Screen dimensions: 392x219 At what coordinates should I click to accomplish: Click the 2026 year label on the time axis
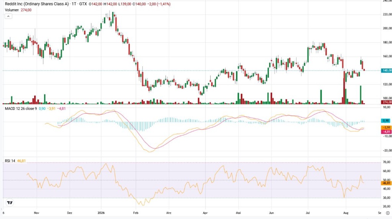click(x=101, y=213)
